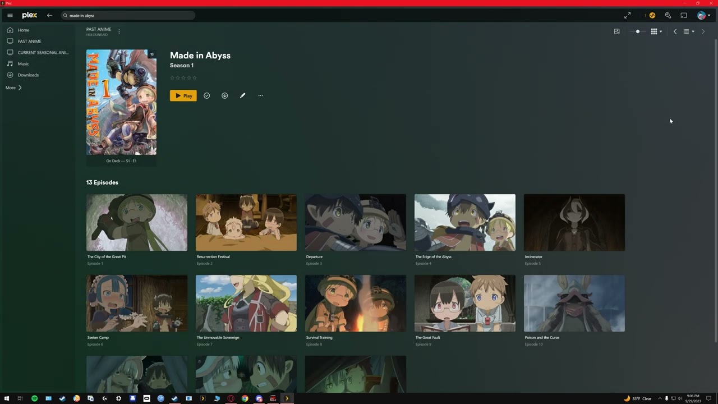Open Google Chrome from the taskbar
This screenshot has height=404, width=718.
(245, 398)
